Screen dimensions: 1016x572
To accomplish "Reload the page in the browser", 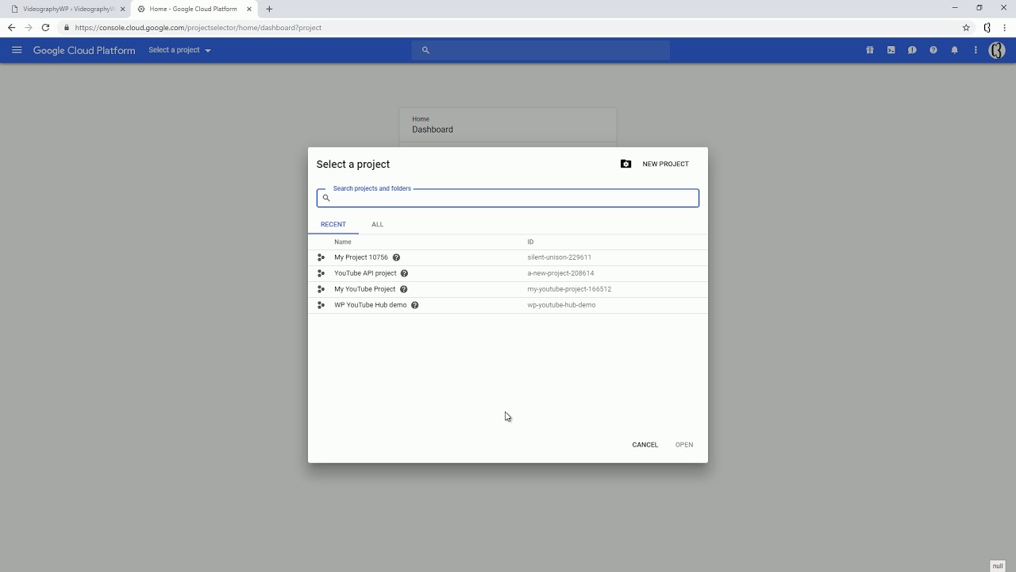I will tap(45, 27).
